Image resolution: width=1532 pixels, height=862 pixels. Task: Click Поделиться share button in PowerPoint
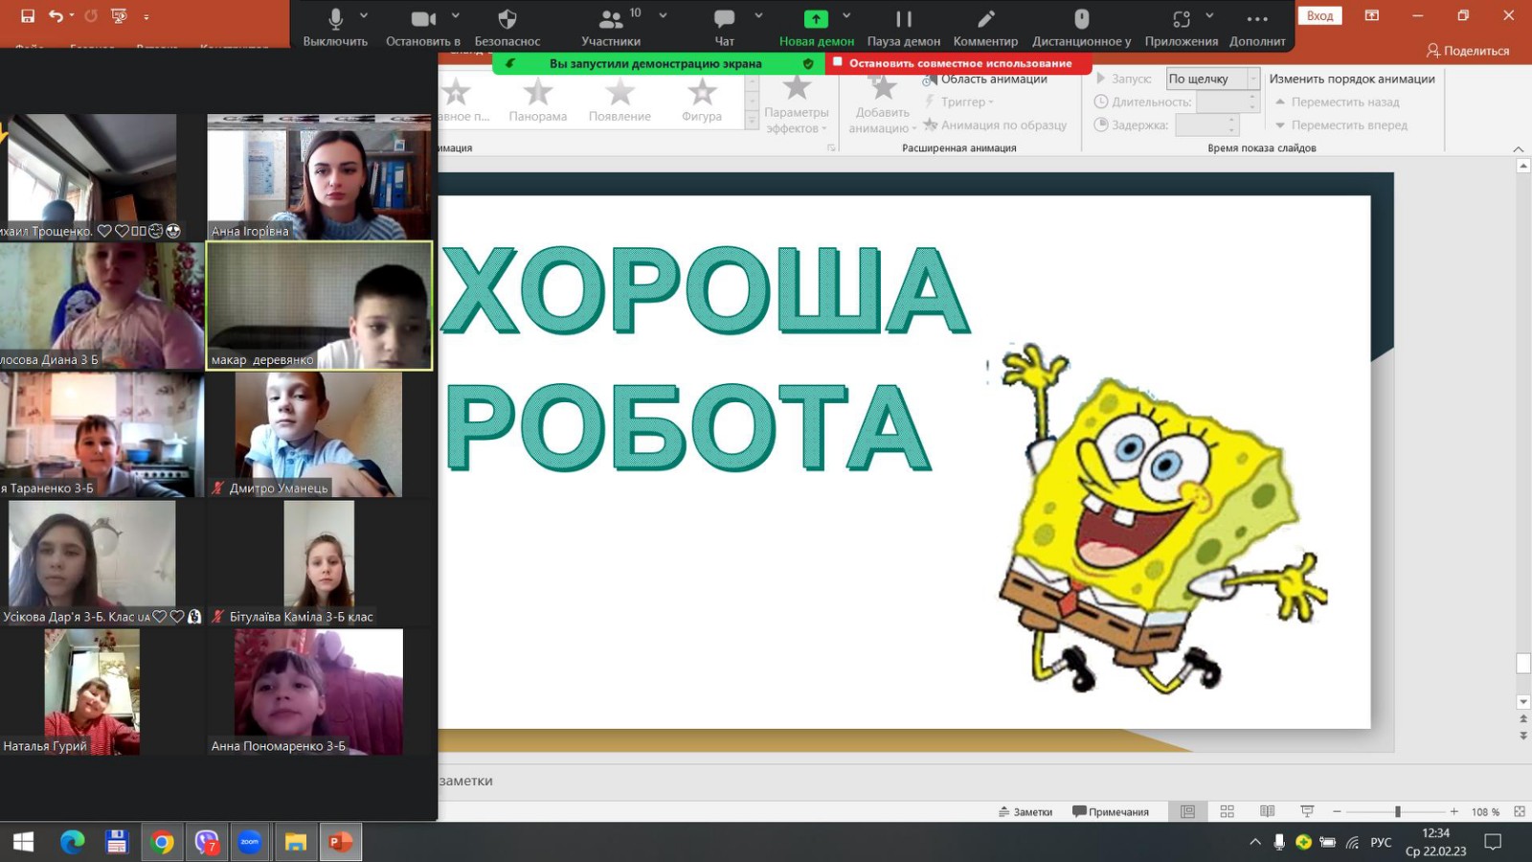click(1467, 51)
